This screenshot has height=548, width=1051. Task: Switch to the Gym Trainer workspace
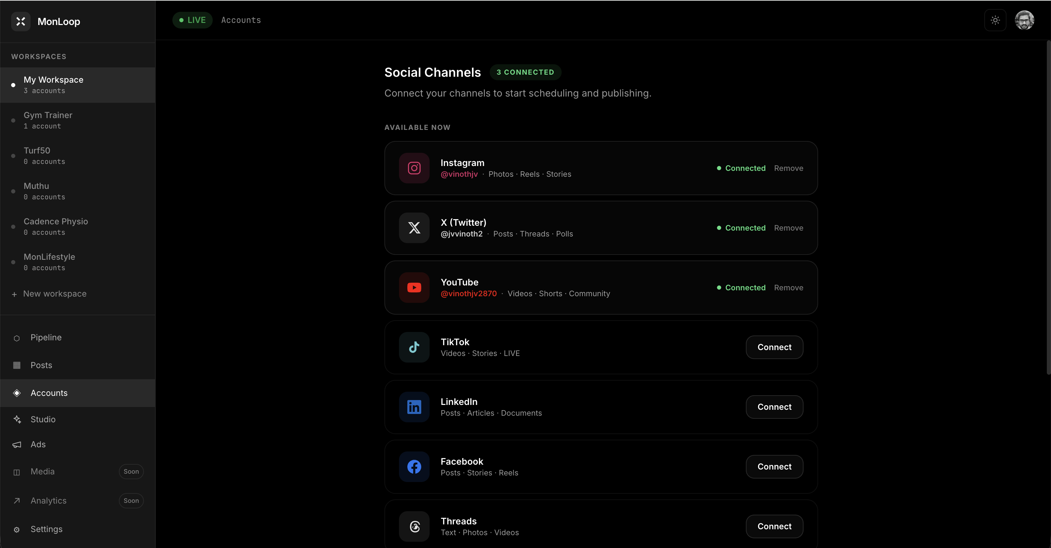[x=78, y=120]
